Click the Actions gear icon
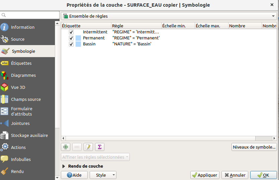The height and width of the screenshot is (180, 279). pyautogui.click(x=4, y=147)
